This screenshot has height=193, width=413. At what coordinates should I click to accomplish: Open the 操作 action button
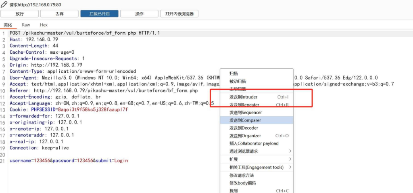tap(139, 14)
